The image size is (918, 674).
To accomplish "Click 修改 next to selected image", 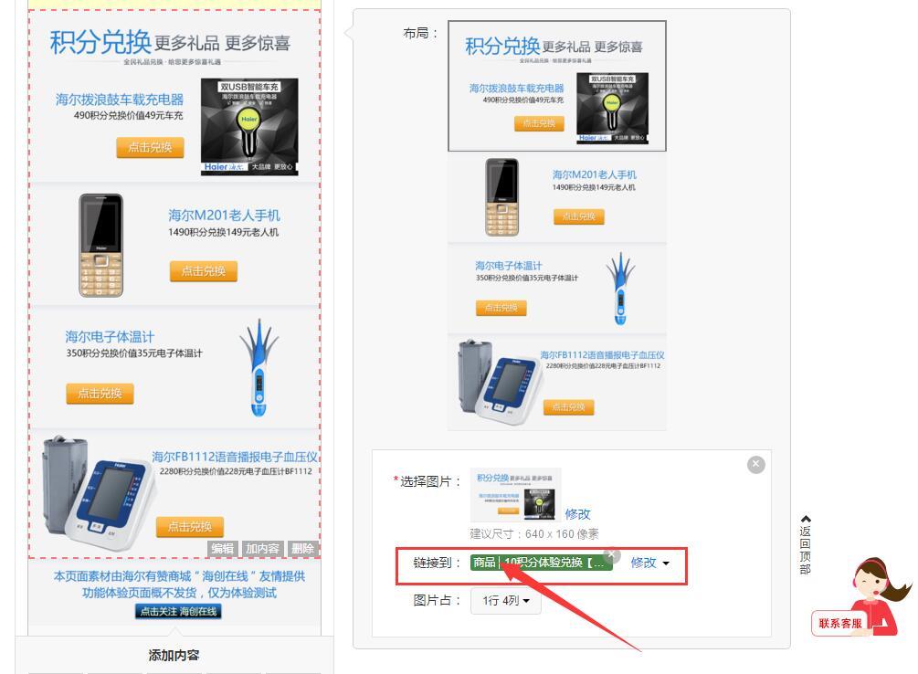I will pos(578,514).
